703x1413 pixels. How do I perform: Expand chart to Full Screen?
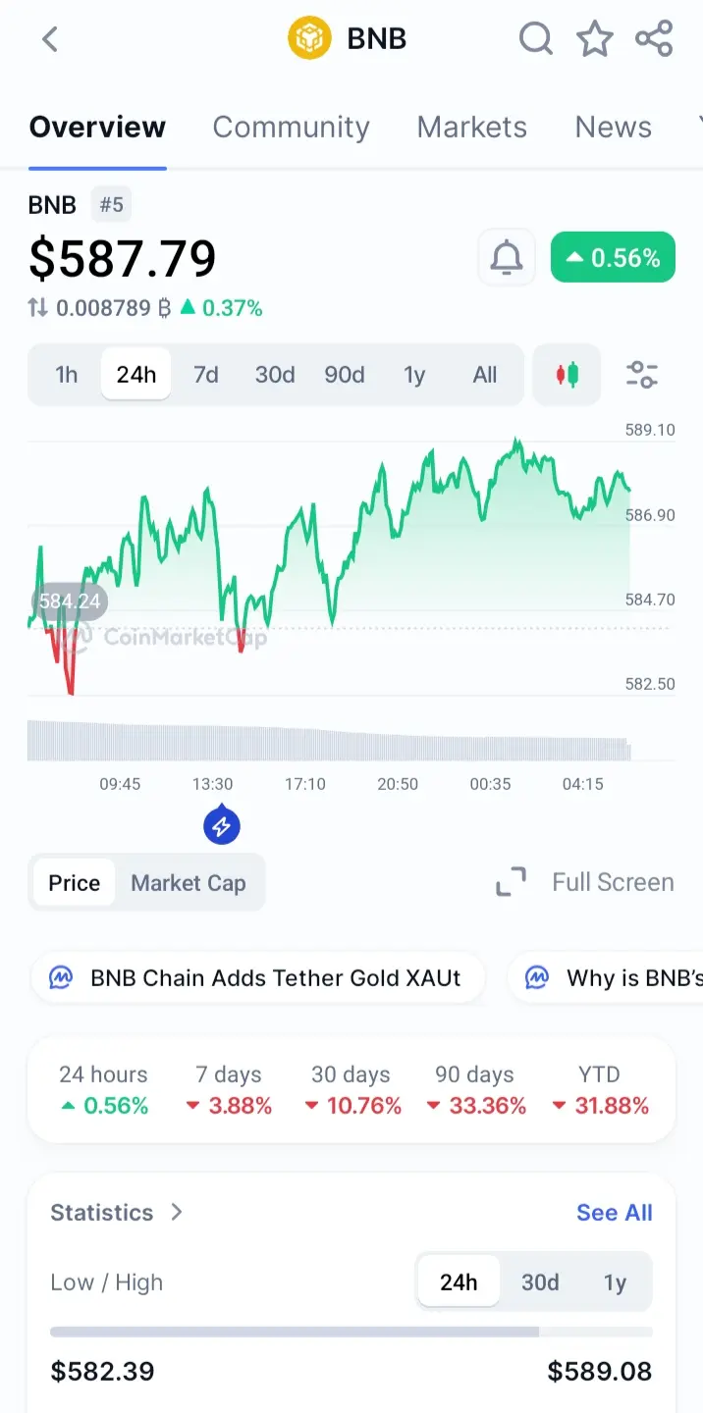[585, 882]
